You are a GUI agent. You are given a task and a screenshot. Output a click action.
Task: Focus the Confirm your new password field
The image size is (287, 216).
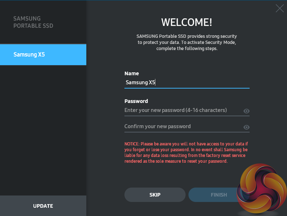click(x=182, y=126)
